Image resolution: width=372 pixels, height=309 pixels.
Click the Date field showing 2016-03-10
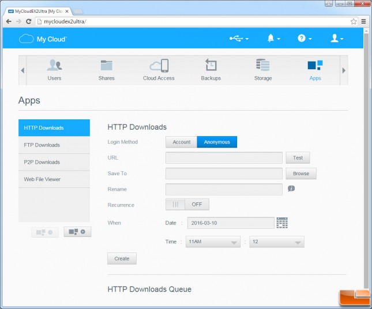[231, 223]
